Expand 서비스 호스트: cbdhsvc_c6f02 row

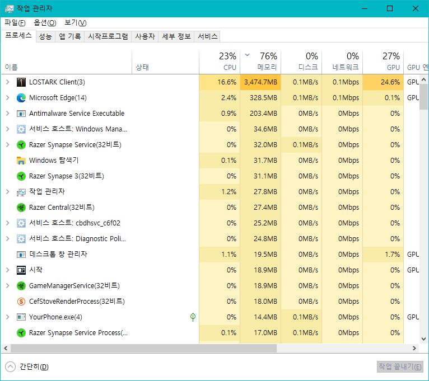click(x=8, y=223)
